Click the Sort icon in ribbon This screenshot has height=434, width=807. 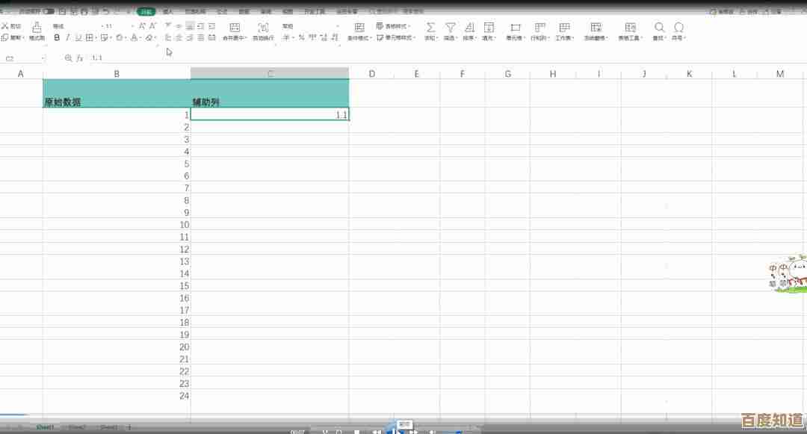(469, 28)
